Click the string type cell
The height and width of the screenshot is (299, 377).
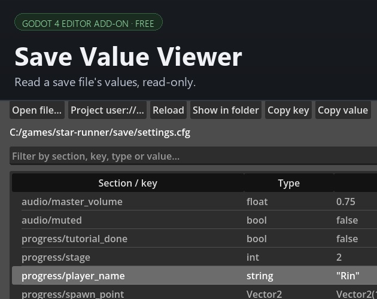pyautogui.click(x=260, y=276)
